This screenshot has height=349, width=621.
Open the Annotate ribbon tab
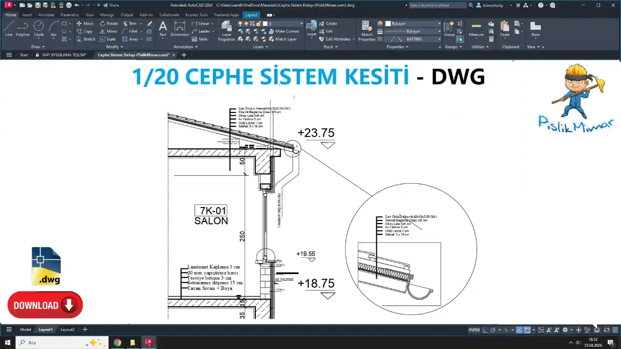point(46,15)
